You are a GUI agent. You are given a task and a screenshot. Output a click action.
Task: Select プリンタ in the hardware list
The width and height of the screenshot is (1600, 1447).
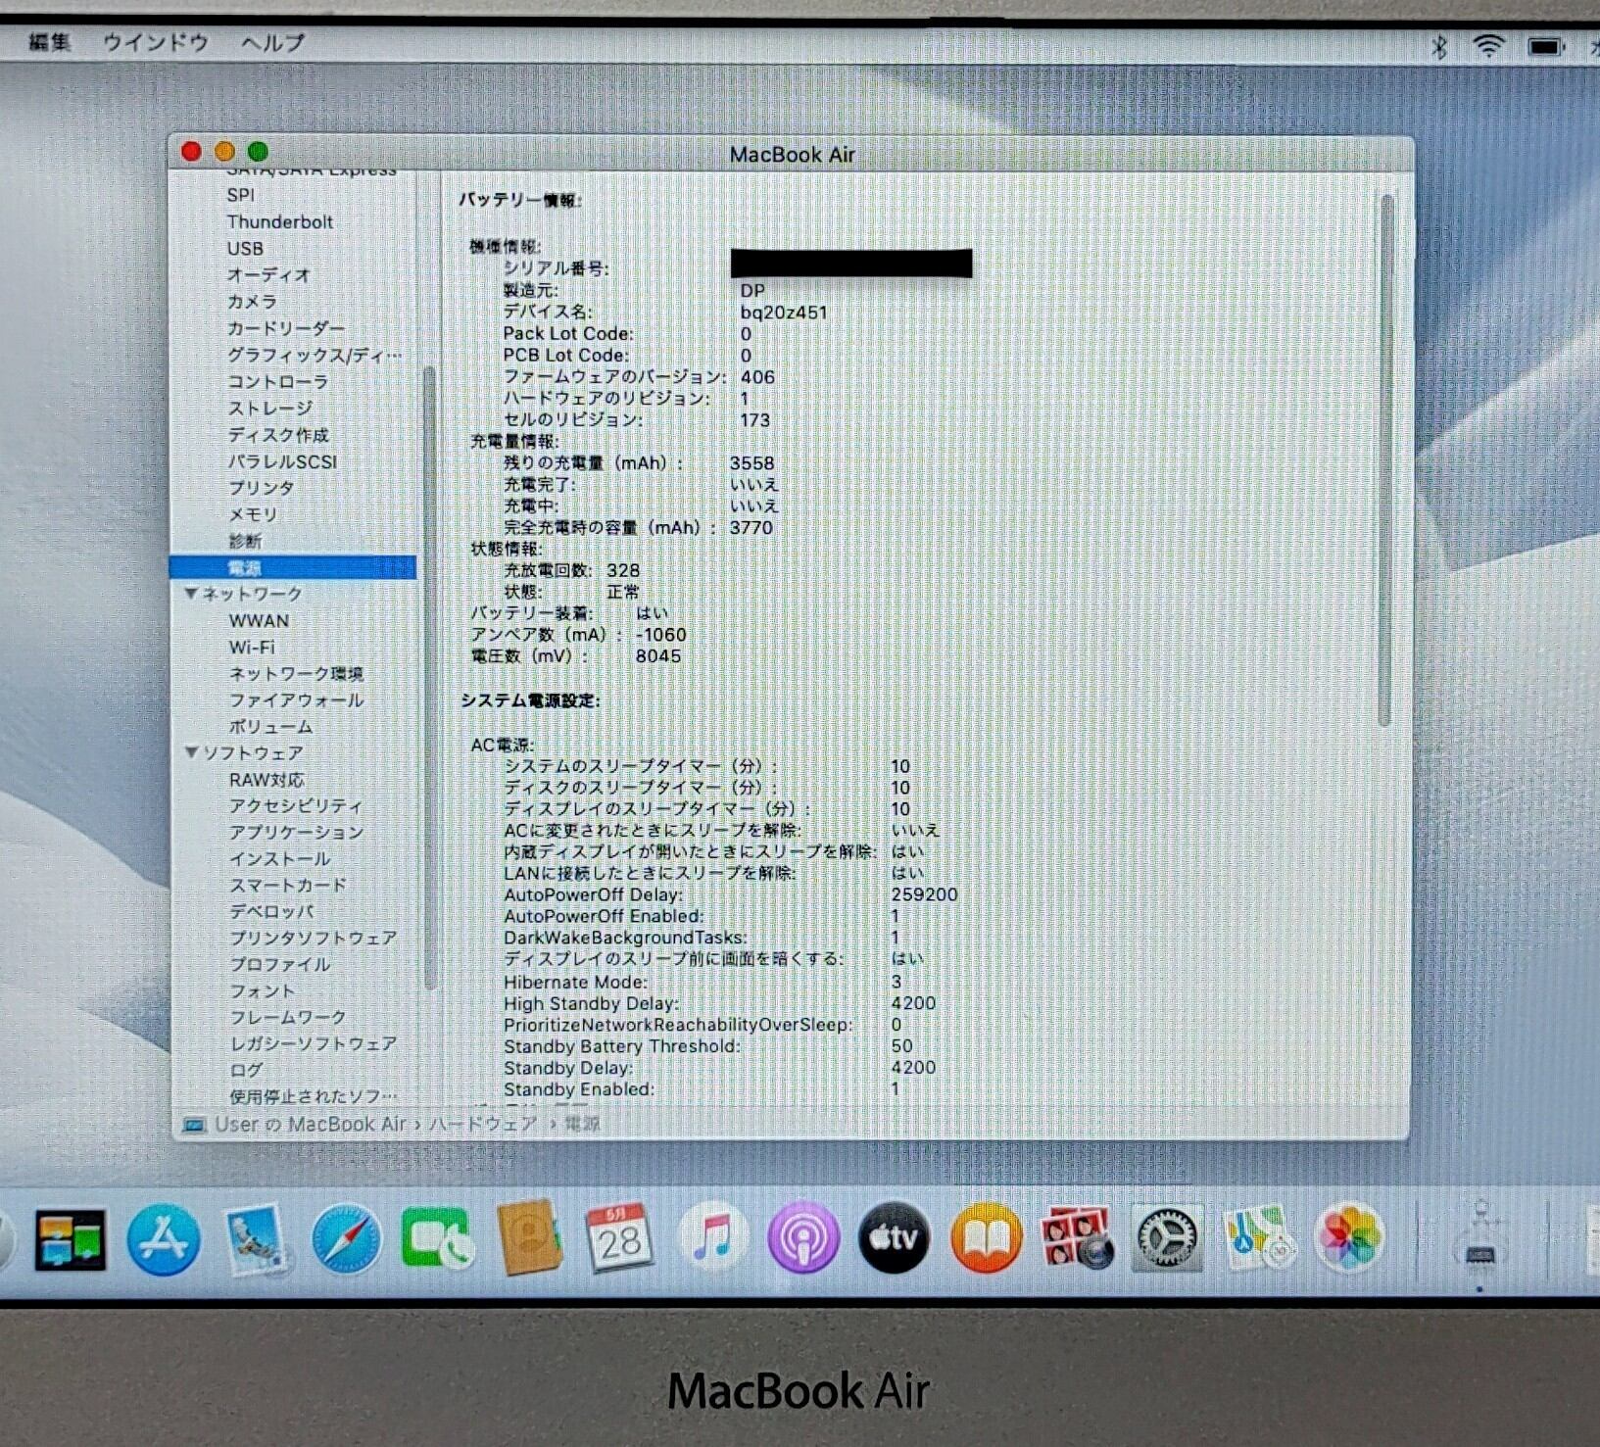coord(261,487)
